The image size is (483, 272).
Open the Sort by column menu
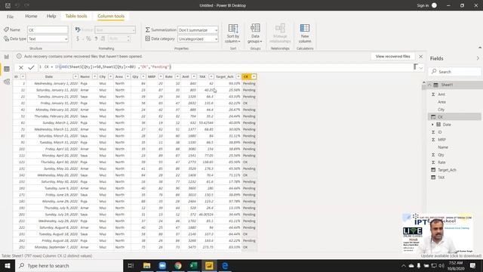pyautogui.click(x=233, y=33)
